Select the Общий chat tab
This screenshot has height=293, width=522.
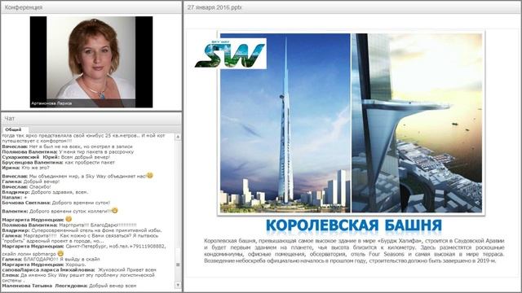coord(13,129)
